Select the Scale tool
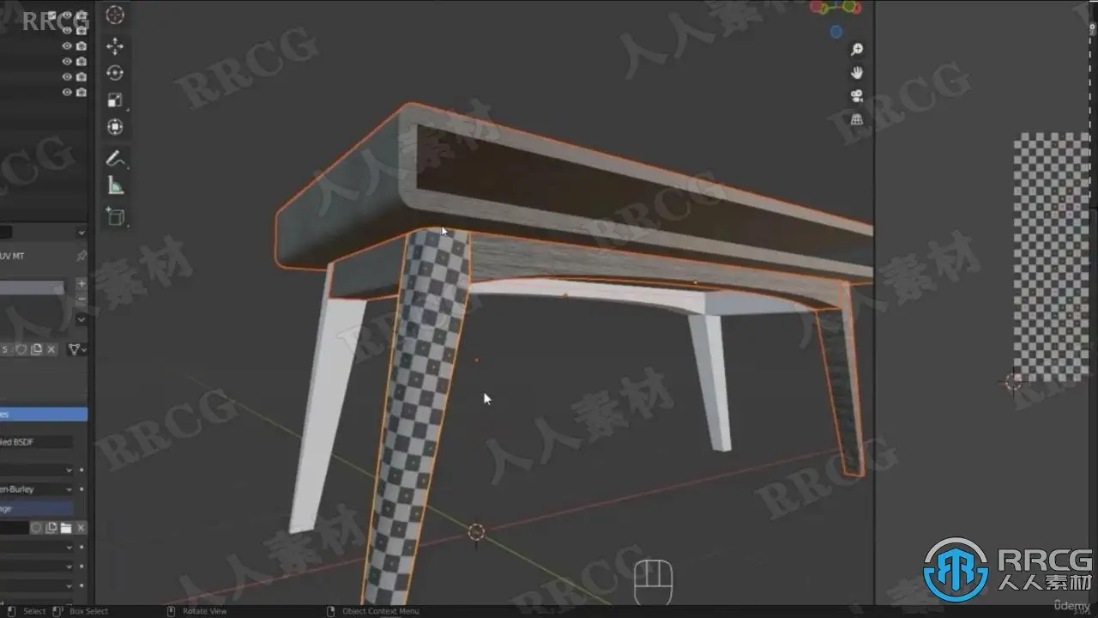 (x=115, y=100)
